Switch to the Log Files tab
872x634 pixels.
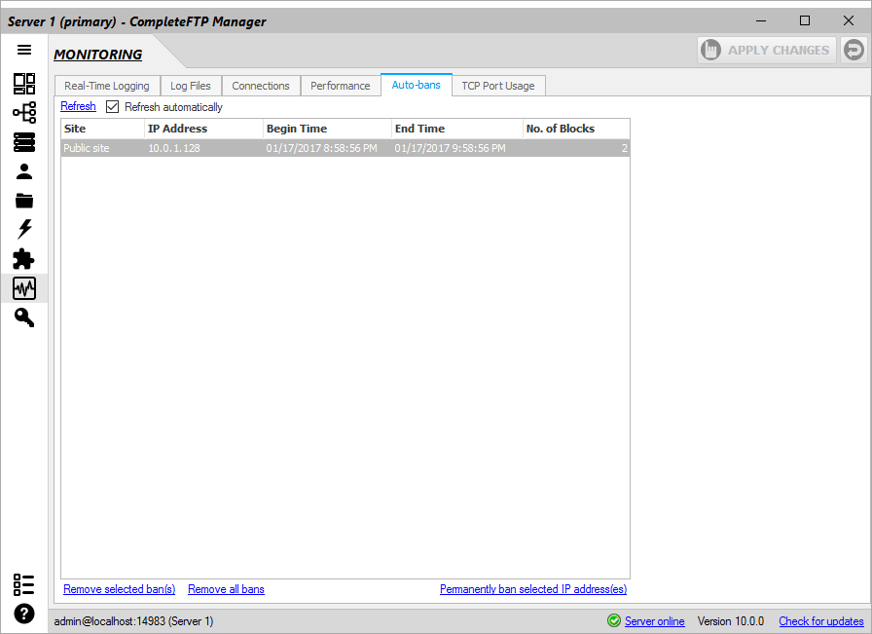[191, 86]
